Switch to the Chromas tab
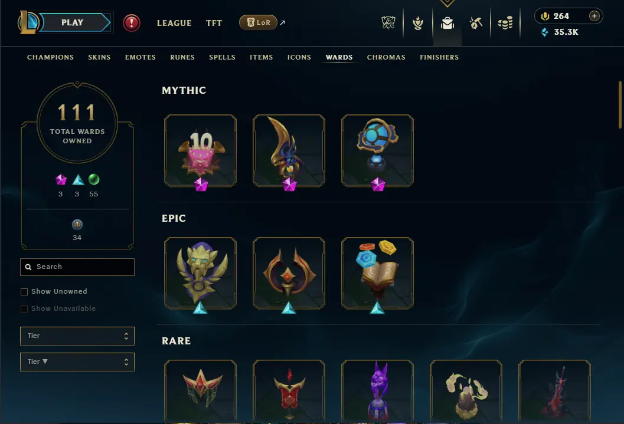This screenshot has height=424, width=624. [386, 57]
